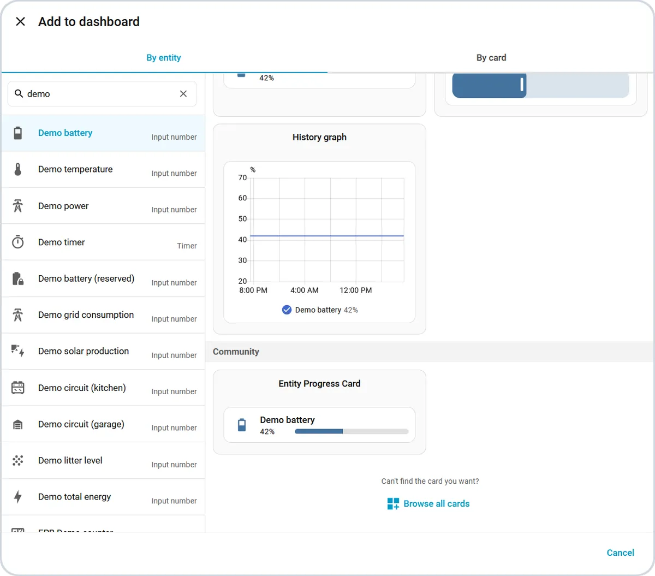Click Demo battery name in progress card

(287, 420)
